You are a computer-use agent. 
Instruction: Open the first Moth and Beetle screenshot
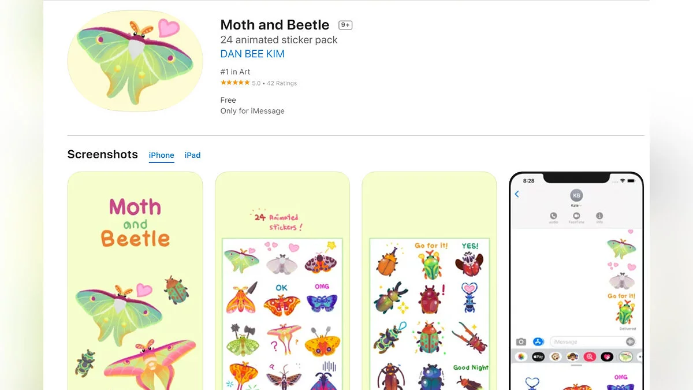click(x=135, y=281)
